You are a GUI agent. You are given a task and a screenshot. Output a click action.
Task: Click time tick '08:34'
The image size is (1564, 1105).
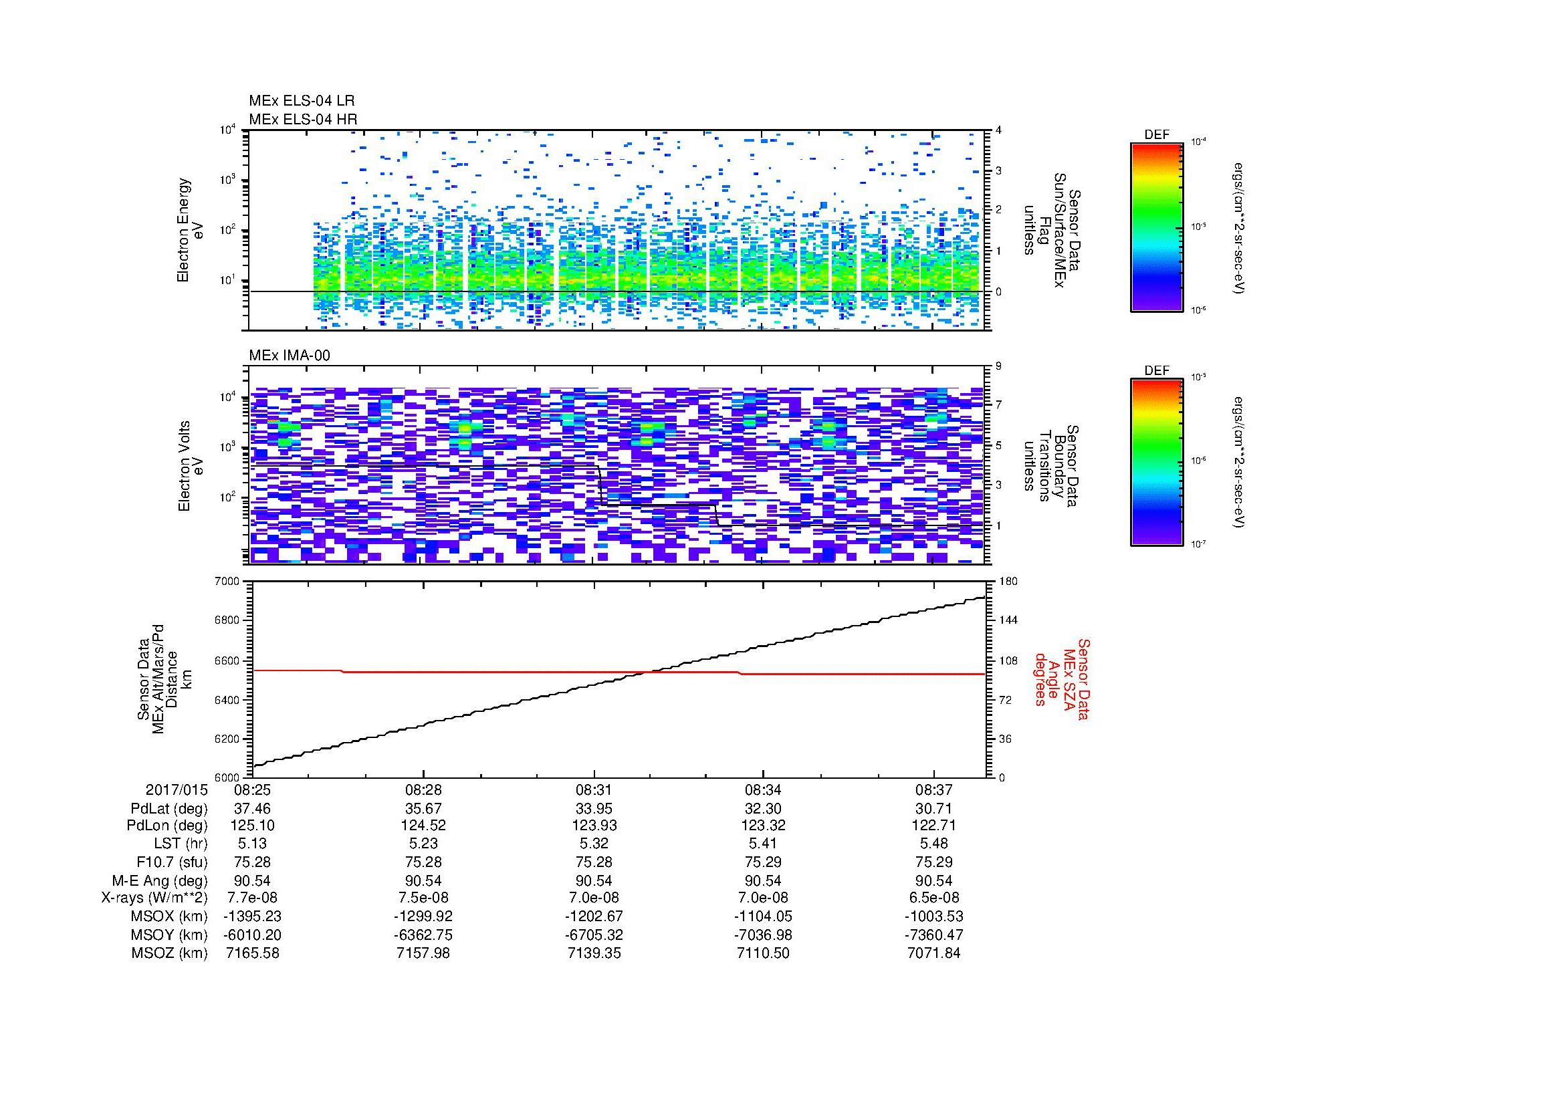point(763,790)
